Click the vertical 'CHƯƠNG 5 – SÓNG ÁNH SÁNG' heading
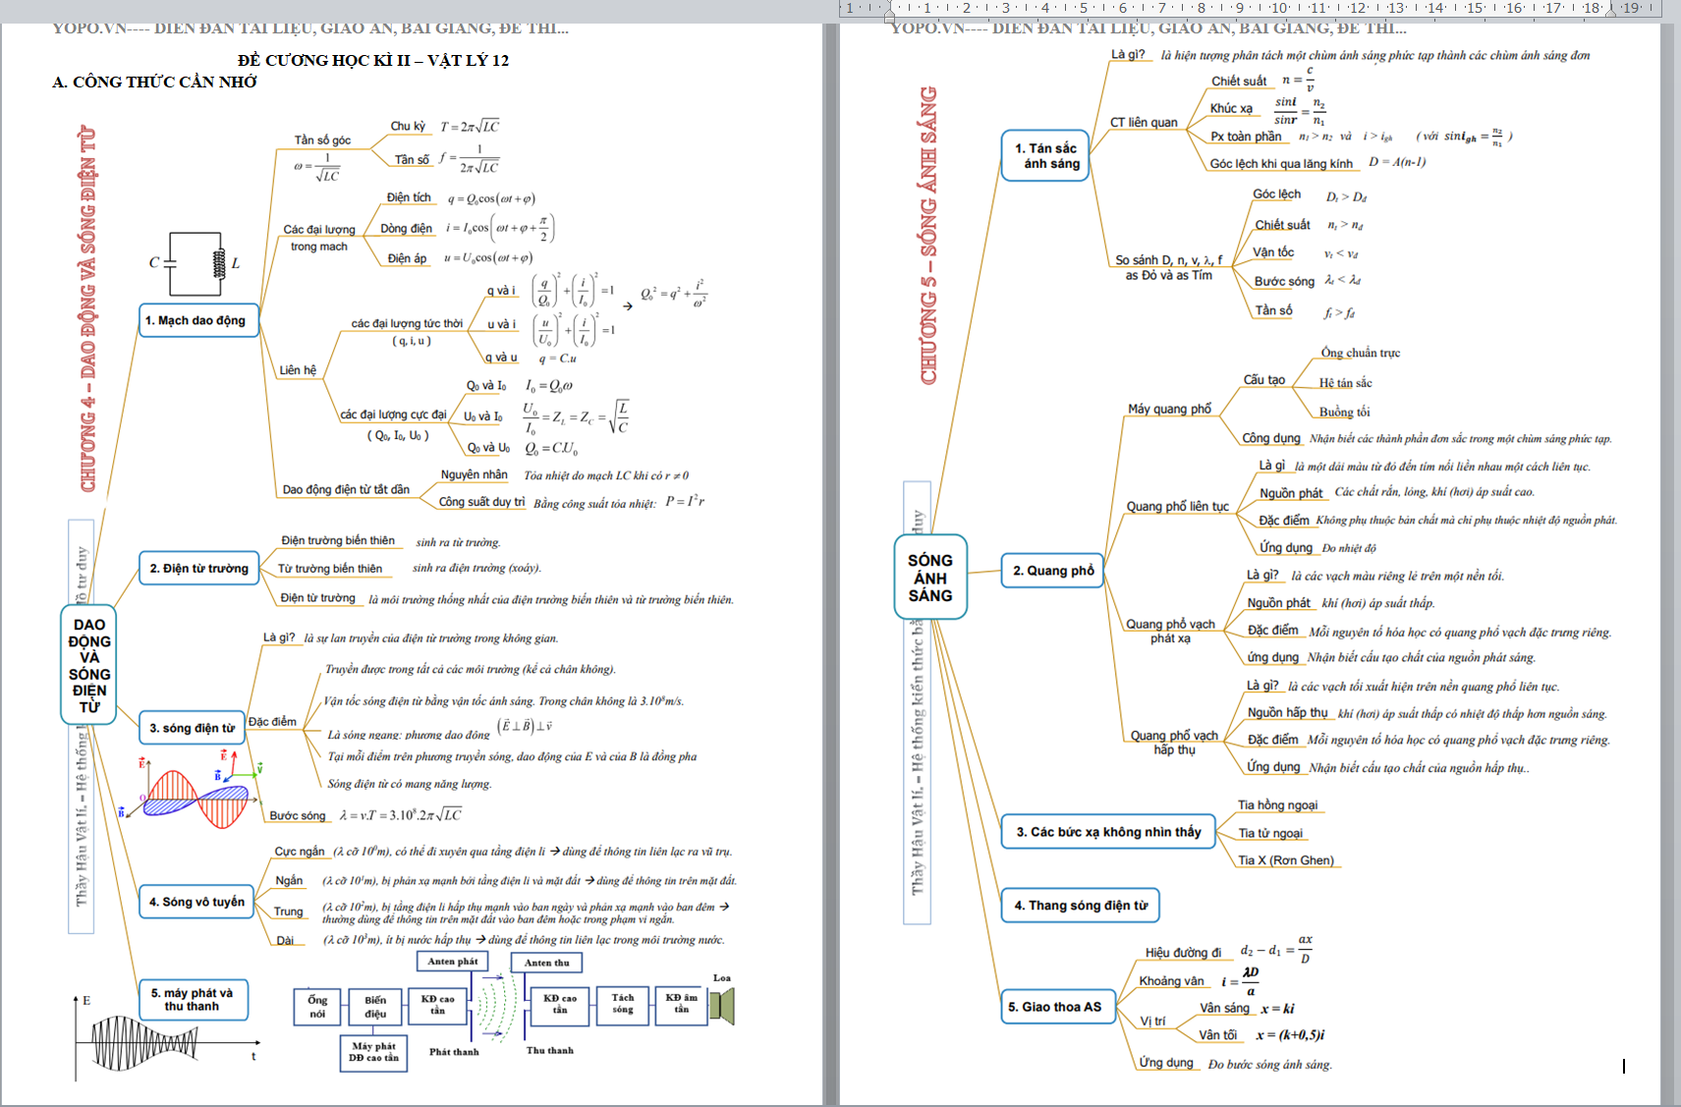Image resolution: width=1681 pixels, height=1107 pixels. pos(928,236)
